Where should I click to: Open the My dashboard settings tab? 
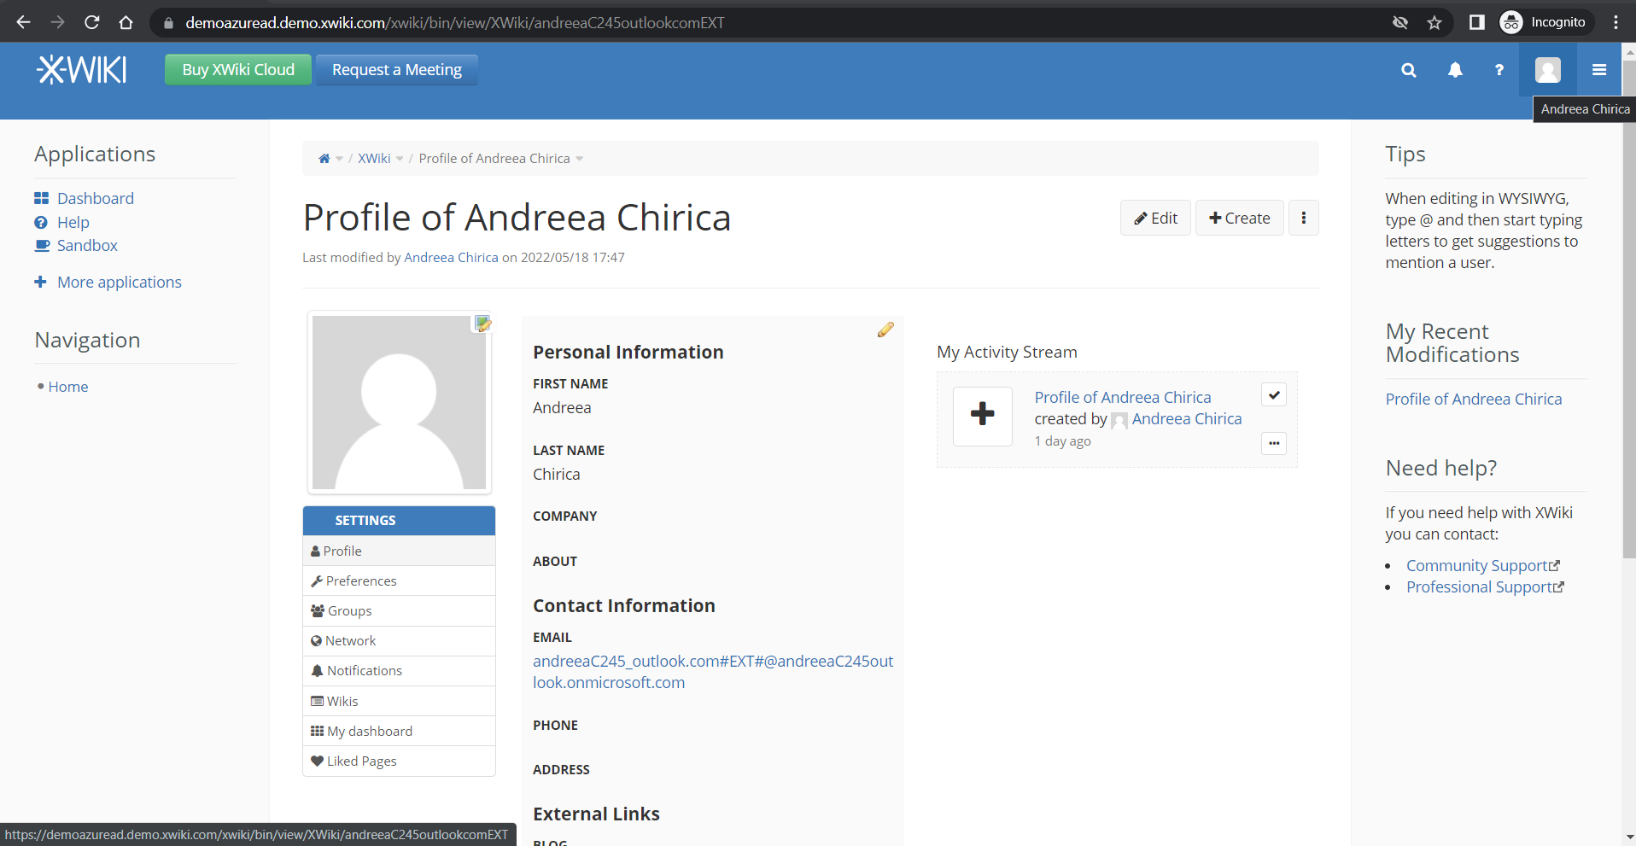point(399,731)
